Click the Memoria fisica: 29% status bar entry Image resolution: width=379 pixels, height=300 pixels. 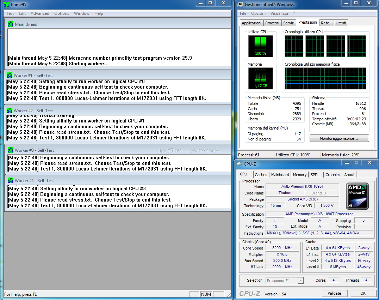tap(347, 155)
